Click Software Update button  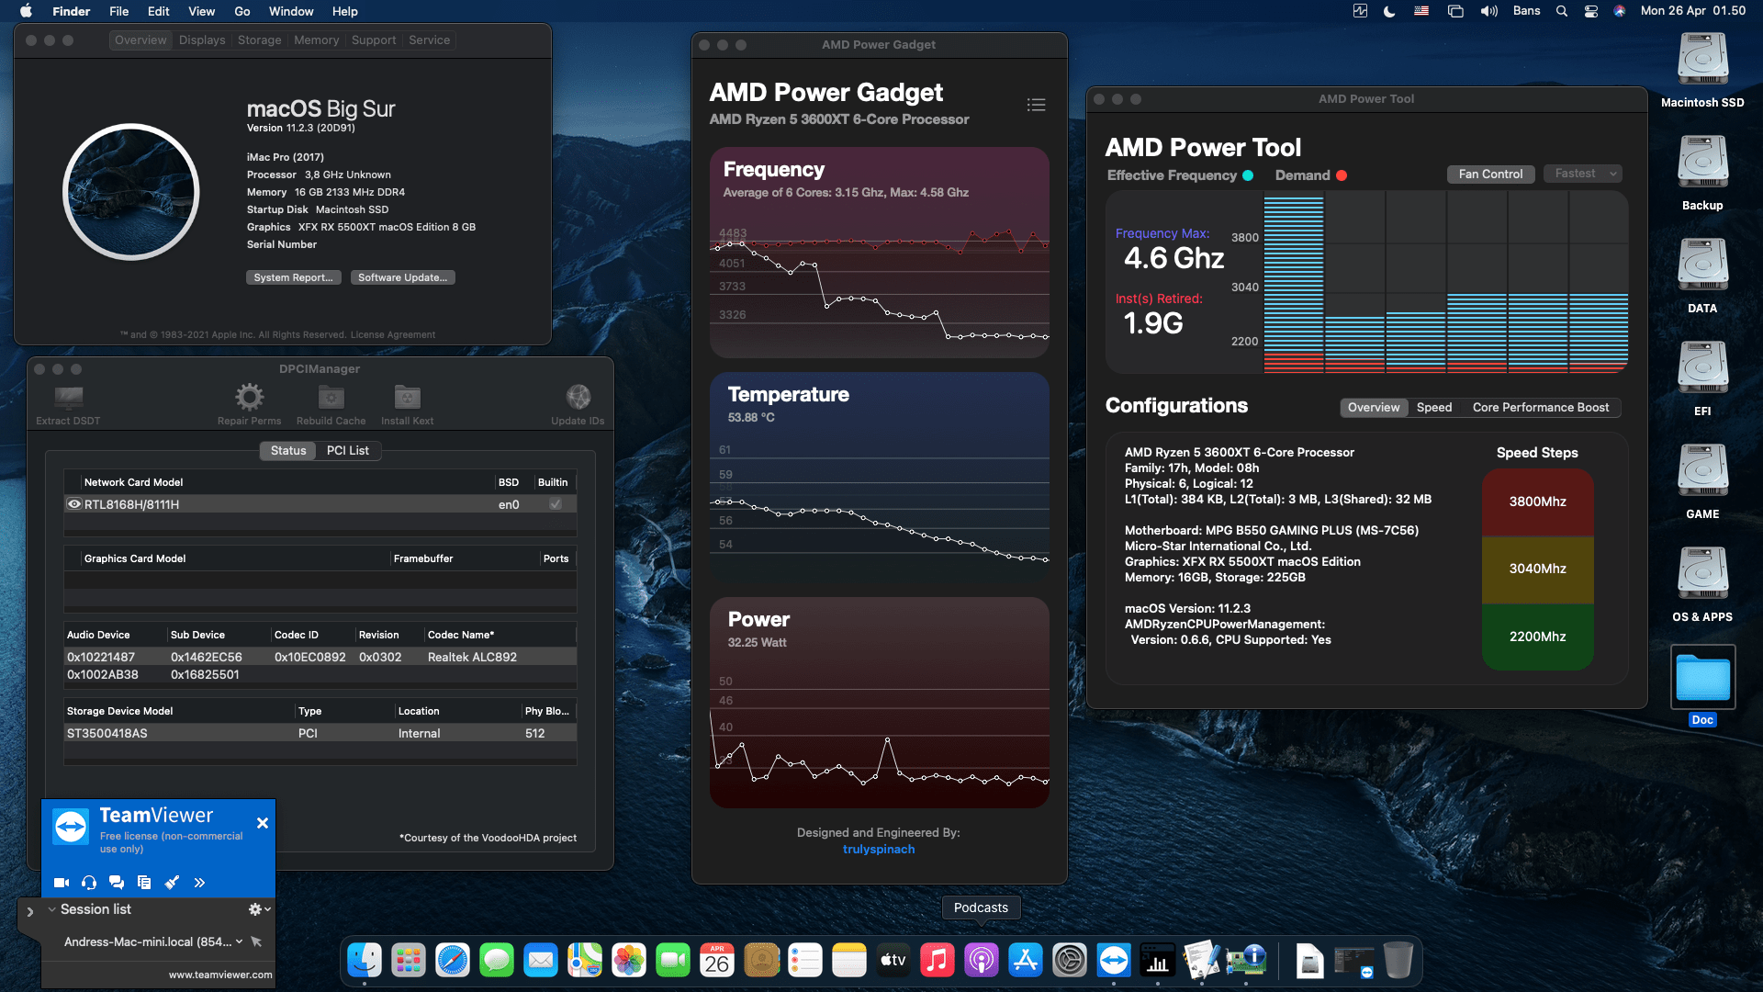pyautogui.click(x=403, y=277)
